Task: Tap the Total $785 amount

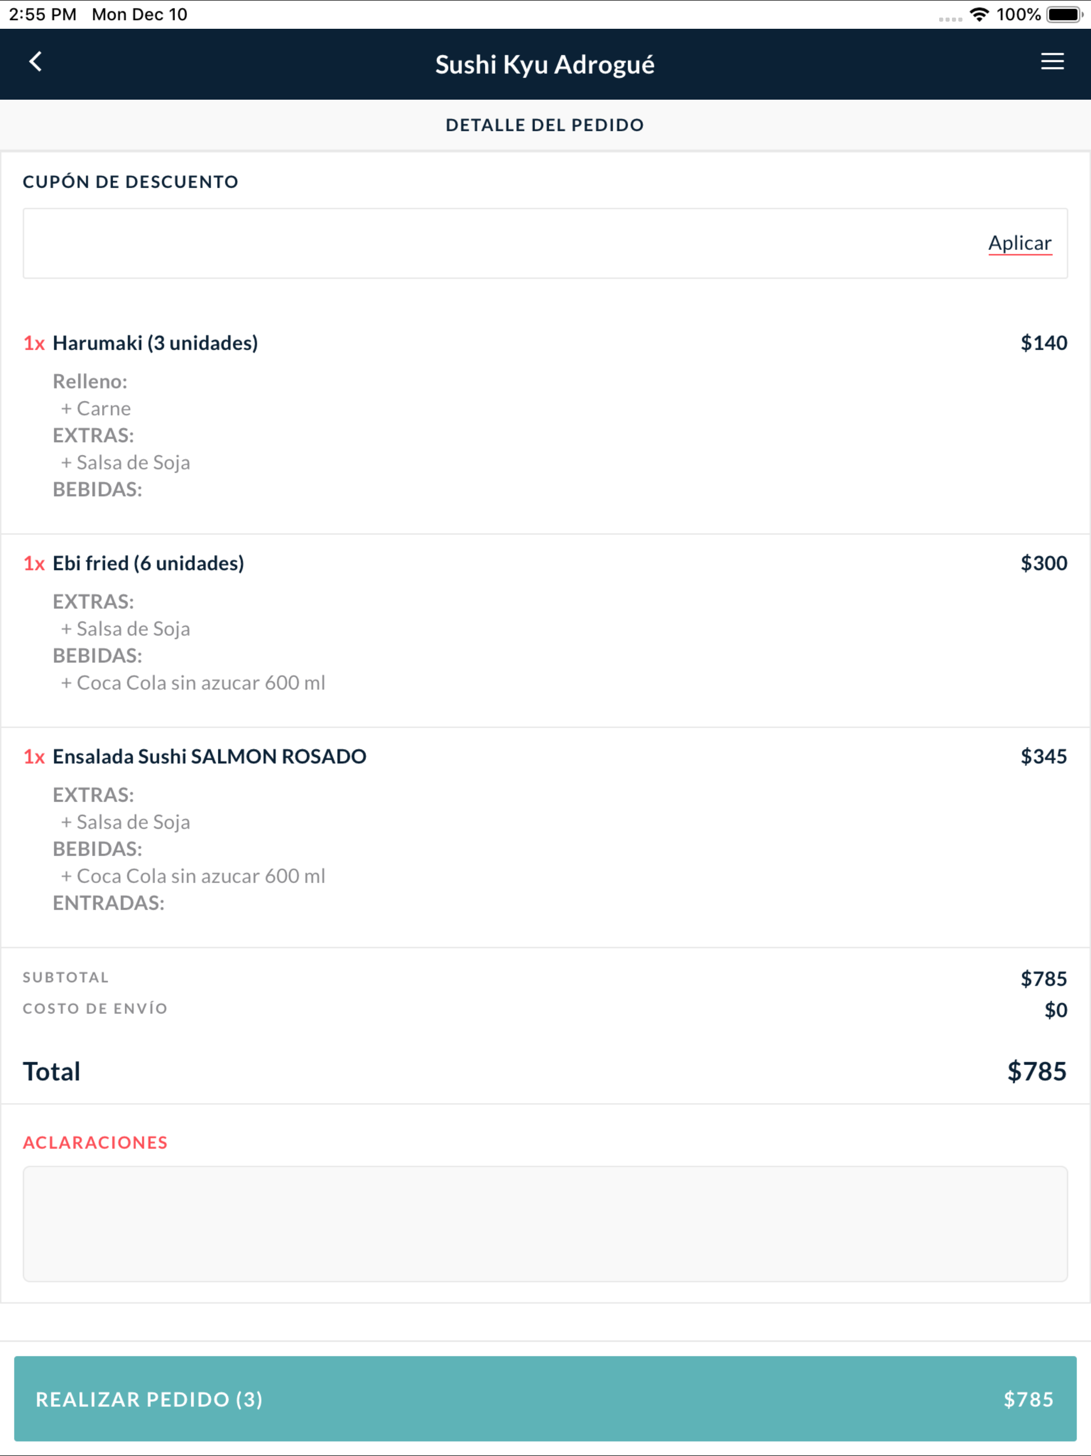Action: pos(1036,1072)
